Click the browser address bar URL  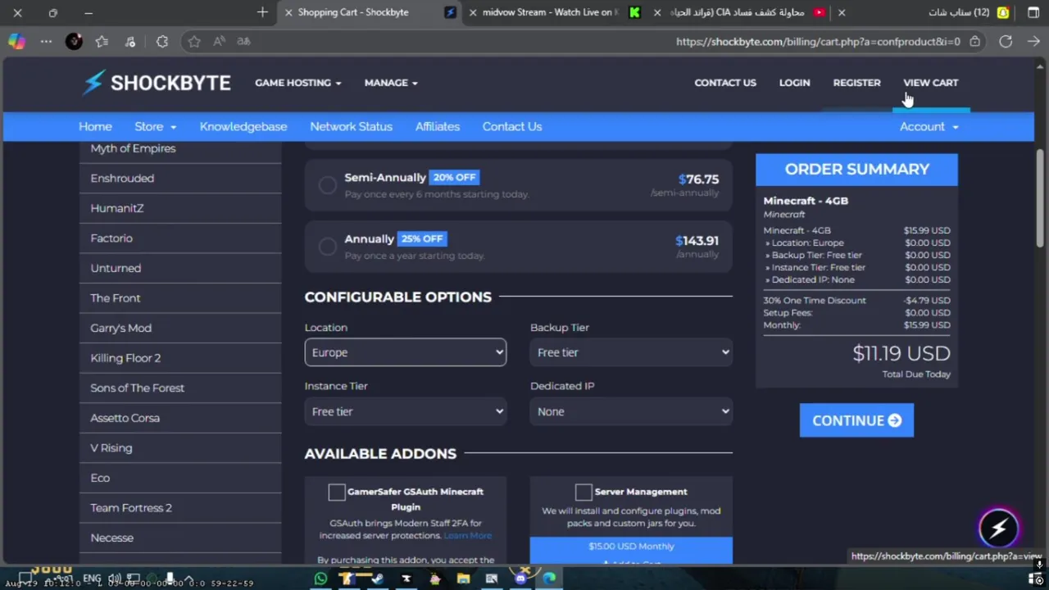point(818,42)
